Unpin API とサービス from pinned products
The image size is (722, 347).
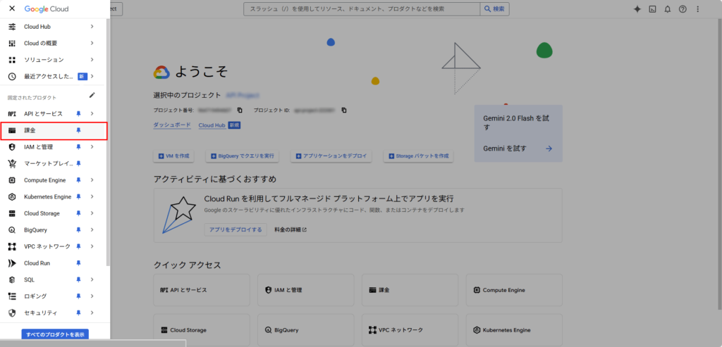79,113
